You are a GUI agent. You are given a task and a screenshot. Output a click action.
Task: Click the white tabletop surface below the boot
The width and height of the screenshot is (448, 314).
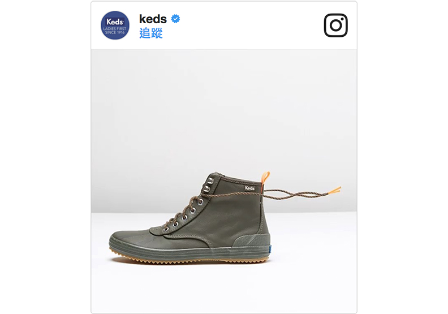coord(224,289)
